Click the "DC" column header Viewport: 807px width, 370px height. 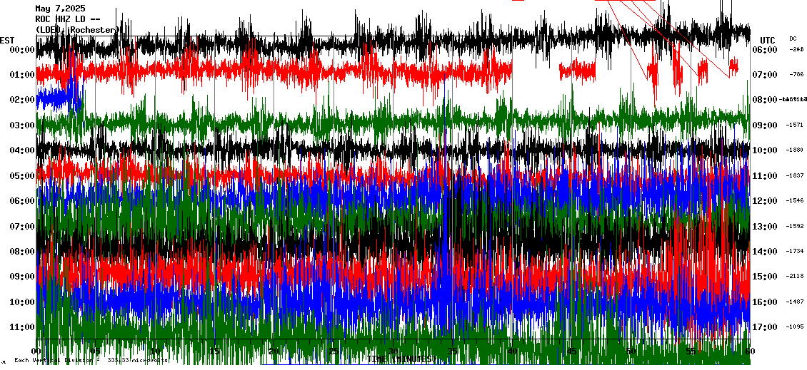[x=793, y=38]
